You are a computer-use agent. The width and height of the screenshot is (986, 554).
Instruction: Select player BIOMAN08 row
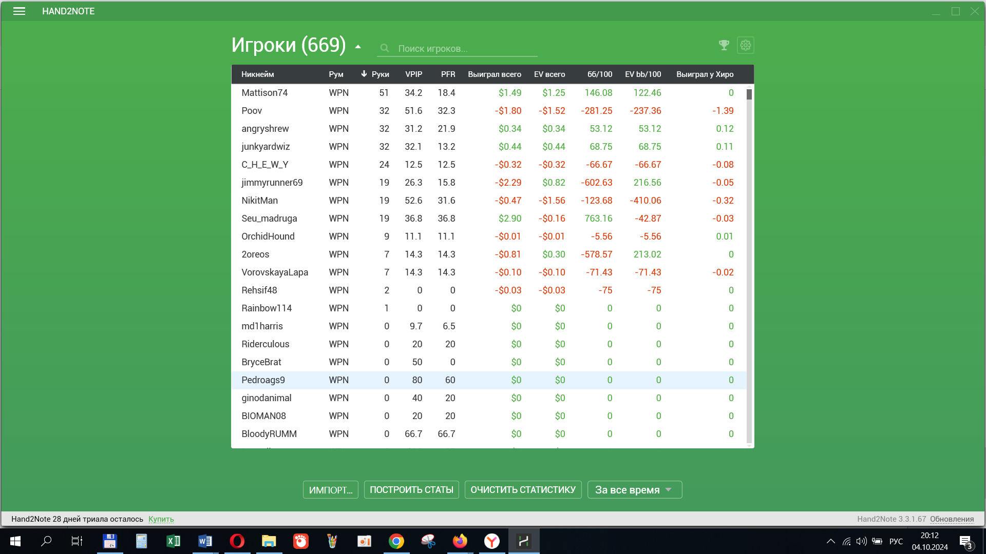click(x=488, y=416)
